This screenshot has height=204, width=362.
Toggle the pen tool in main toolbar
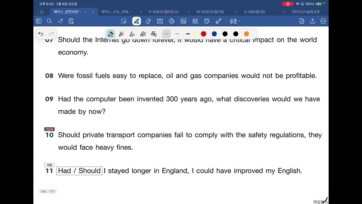coord(137,21)
